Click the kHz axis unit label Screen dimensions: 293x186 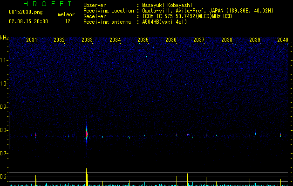[4, 38]
